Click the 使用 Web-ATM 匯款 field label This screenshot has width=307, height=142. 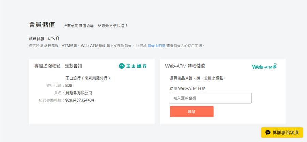(189, 88)
